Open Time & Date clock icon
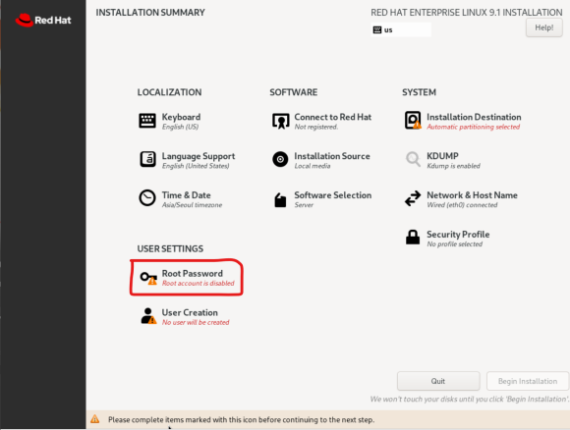The image size is (570, 430). coord(147,198)
